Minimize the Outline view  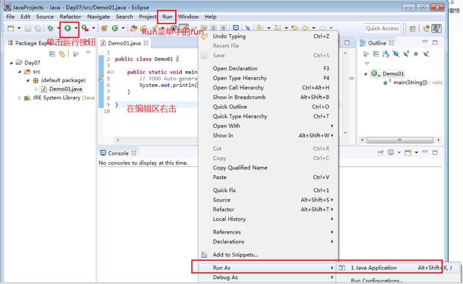(x=425, y=42)
